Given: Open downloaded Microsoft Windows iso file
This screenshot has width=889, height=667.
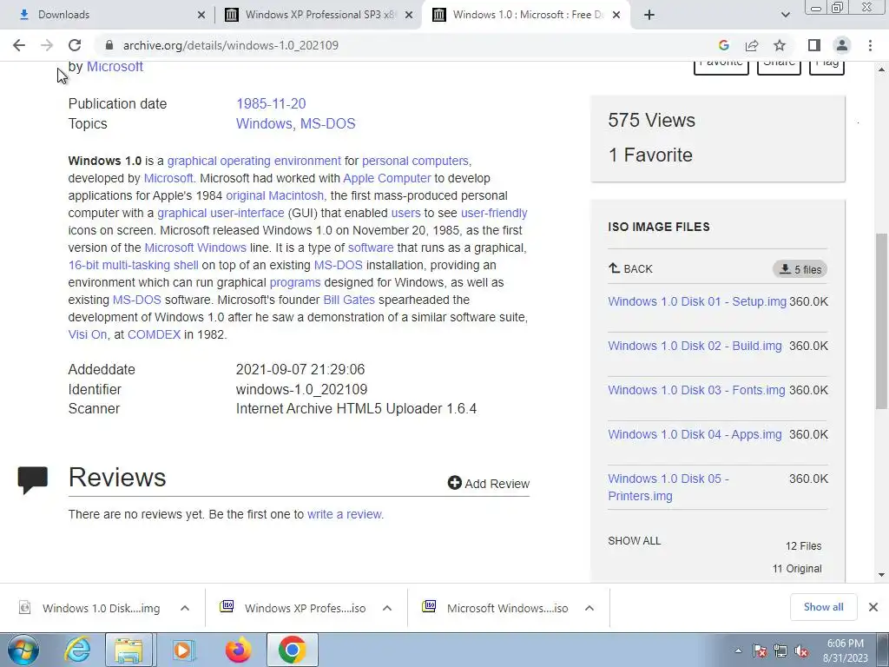Looking at the screenshot, I should (x=496, y=608).
